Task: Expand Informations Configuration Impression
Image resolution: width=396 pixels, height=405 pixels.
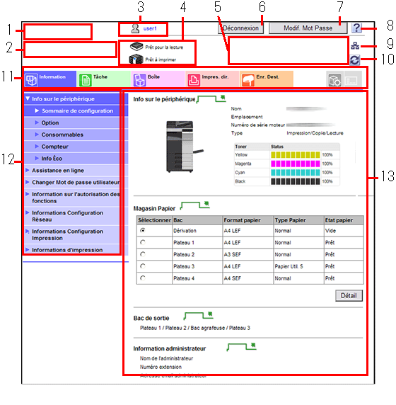Action: click(76, 234)
